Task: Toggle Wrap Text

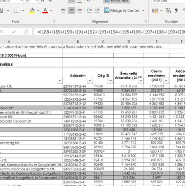Action: point(117,1)
